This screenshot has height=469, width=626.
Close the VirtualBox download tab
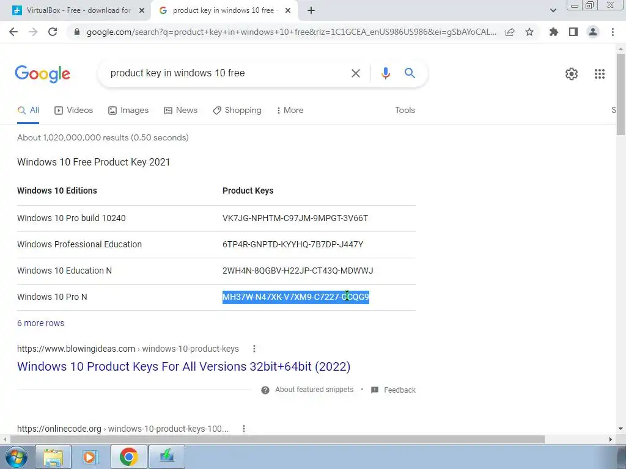pyautogui.click(x=142, y=10)
